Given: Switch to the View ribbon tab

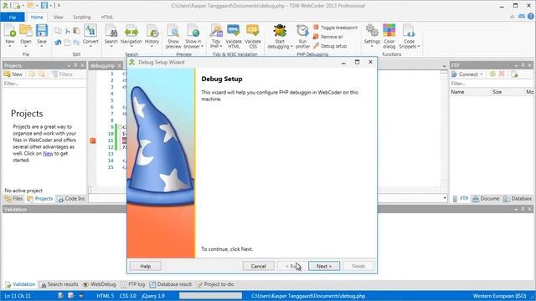Looking at the screenshot, I should point(58,17).
